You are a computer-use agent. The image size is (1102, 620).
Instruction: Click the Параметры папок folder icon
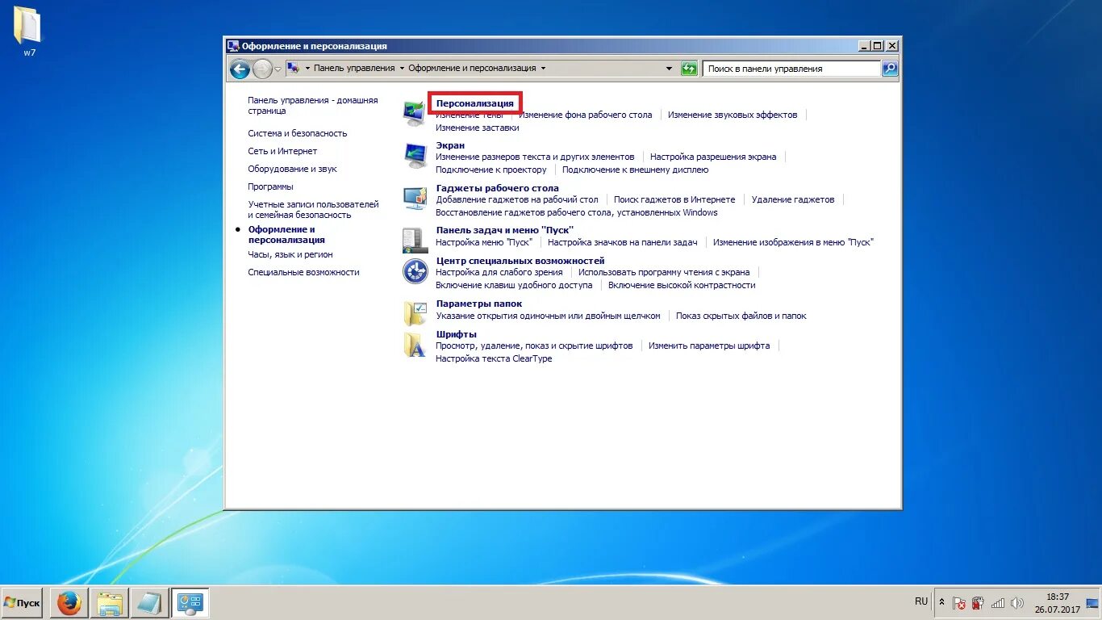pyautogui.click(x=415, y=313)
